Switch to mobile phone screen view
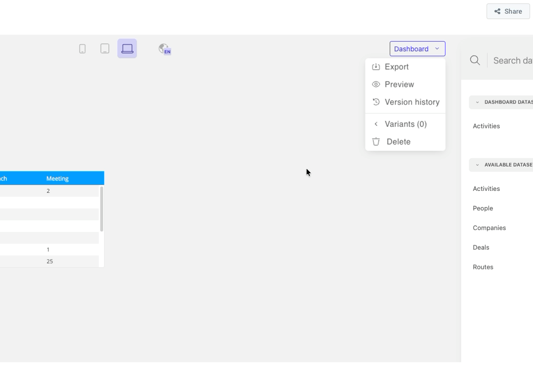 [x=82, y=49]
